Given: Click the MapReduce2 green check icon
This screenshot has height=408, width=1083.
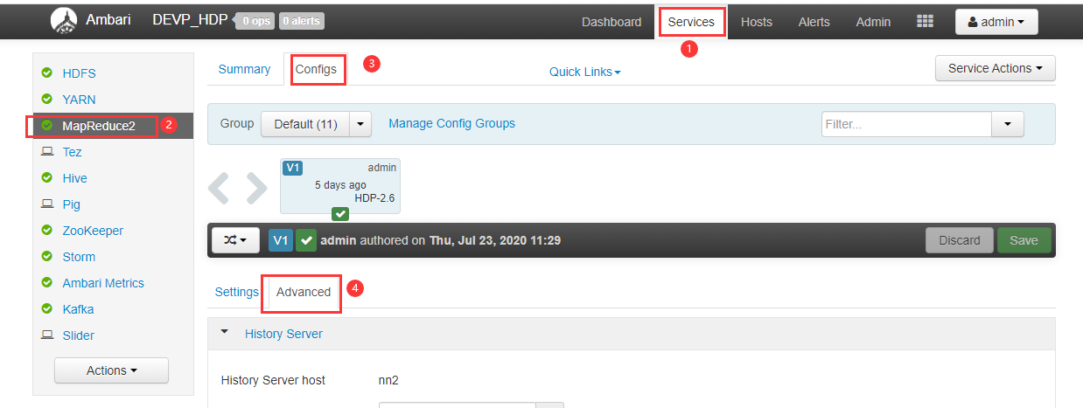Looking at the screenshot, I should (x=47, y=126).
